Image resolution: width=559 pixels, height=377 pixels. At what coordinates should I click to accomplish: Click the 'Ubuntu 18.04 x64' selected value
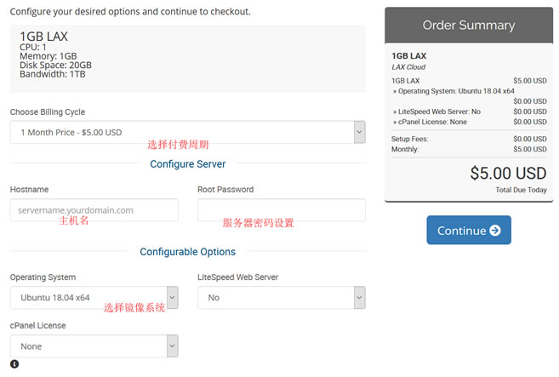[x=54, y=298]
